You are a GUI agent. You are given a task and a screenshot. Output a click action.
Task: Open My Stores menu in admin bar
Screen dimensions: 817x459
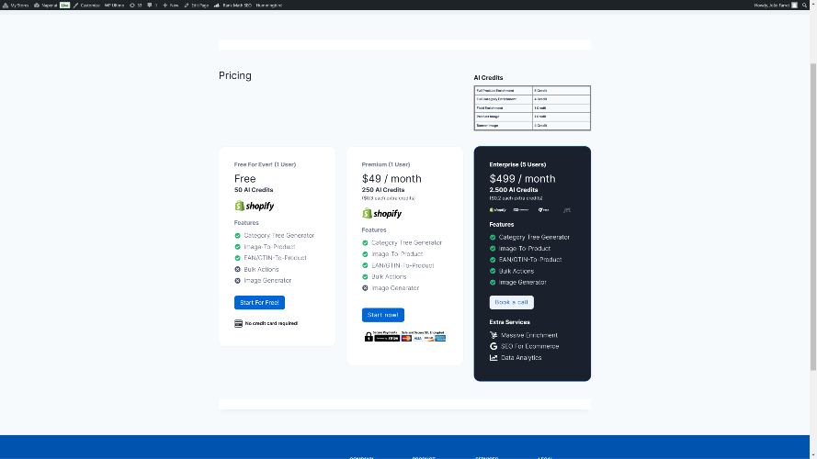[17, 6]
